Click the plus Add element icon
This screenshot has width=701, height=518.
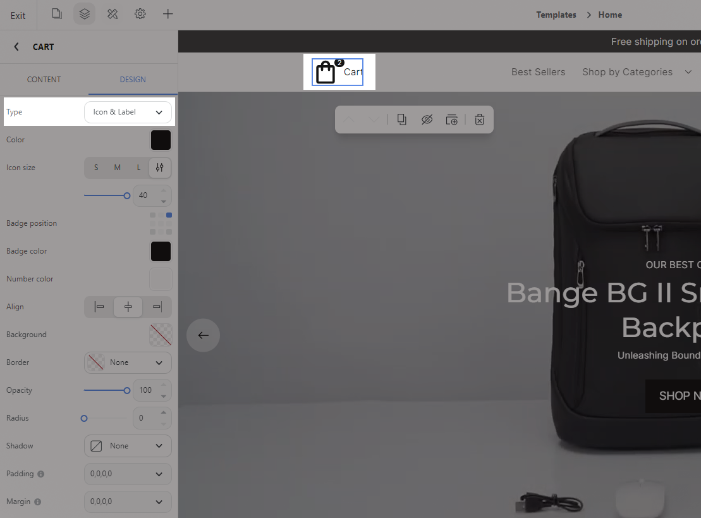click(168, 14)
